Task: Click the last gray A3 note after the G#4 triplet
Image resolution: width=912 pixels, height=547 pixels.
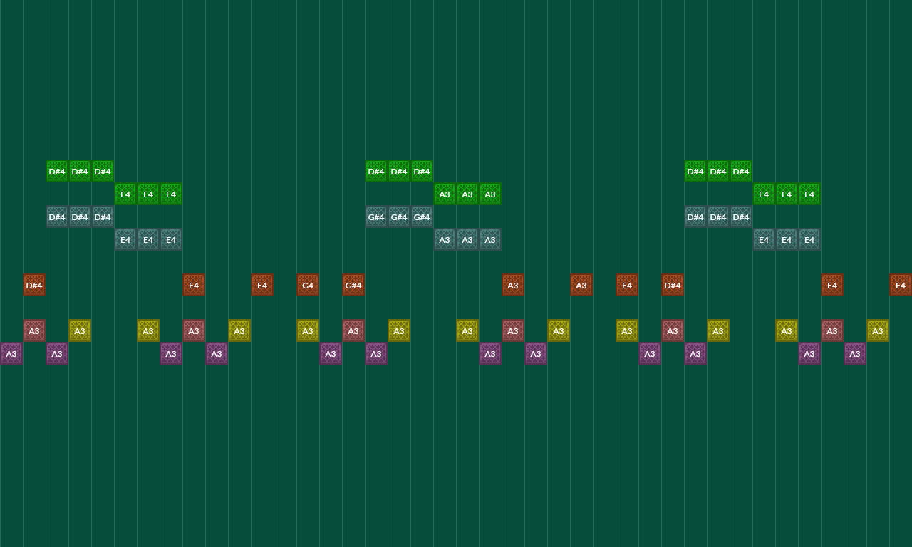Action: [490, 239]
